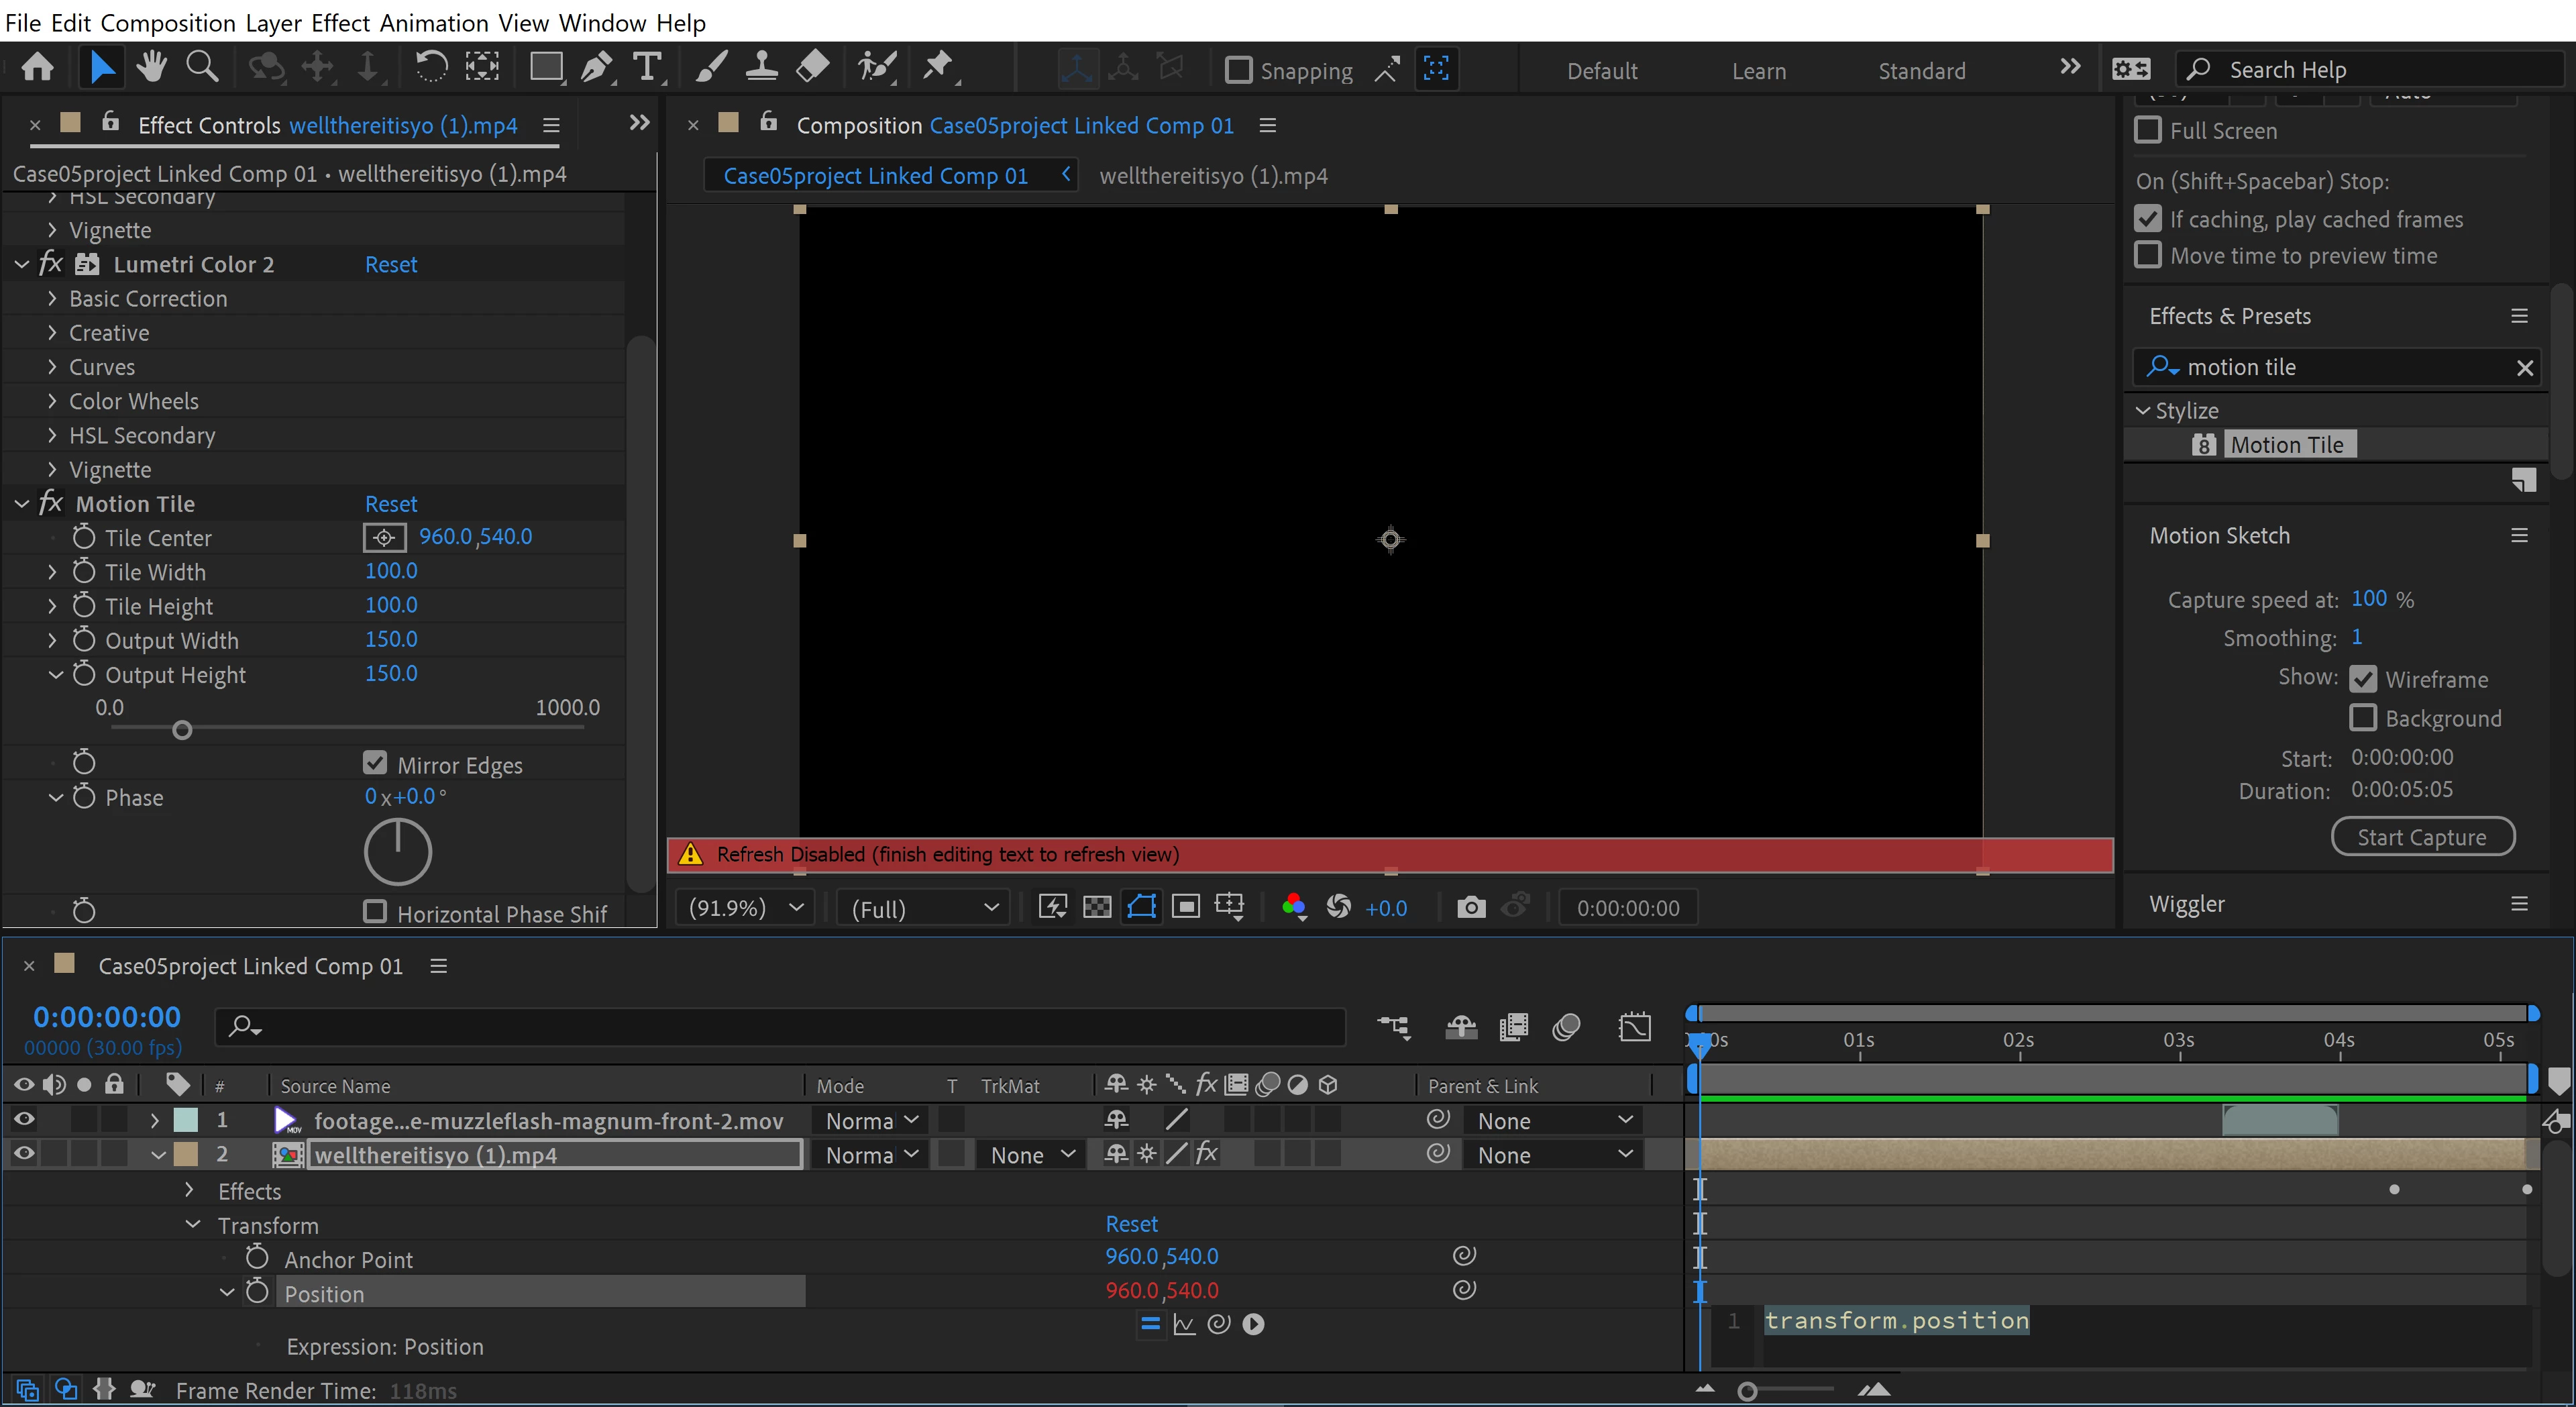Viewport: 2576px width, 1407px height.
Task: Click the Take Snapshot camera icon
Action: (x=1470, y=907)
